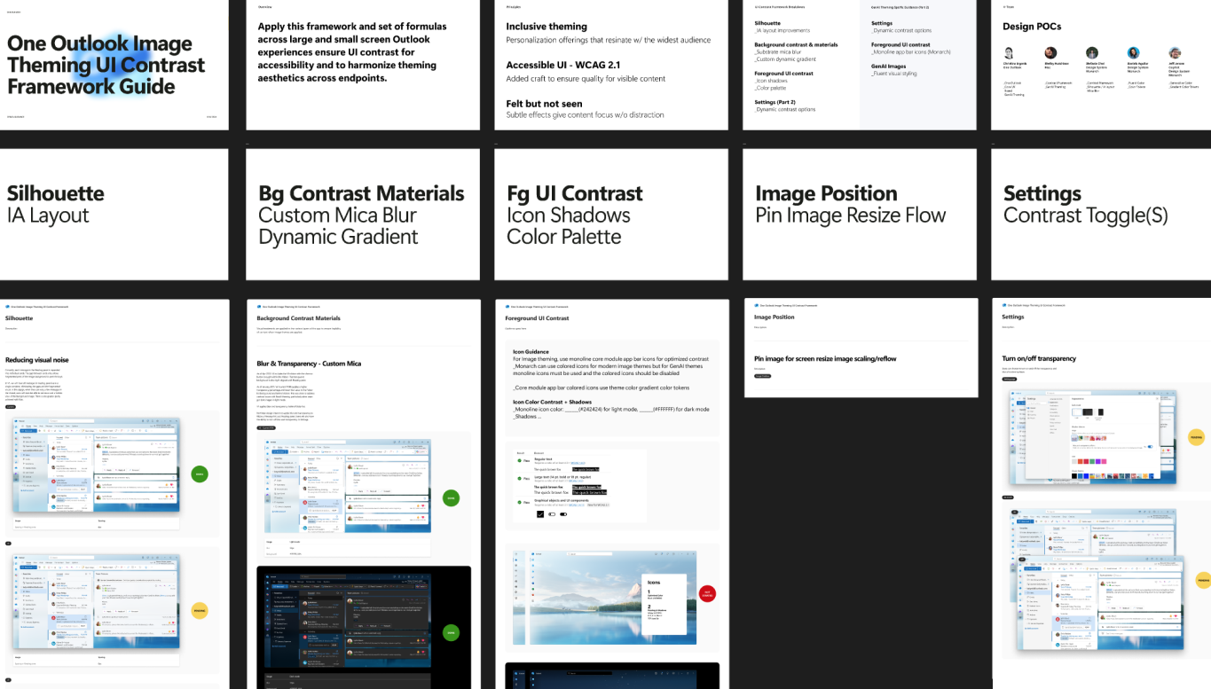Select the light-mode Outlook mockup under Custom Mica
This screenshot has height=689, width=1211.
coord(349,486)
